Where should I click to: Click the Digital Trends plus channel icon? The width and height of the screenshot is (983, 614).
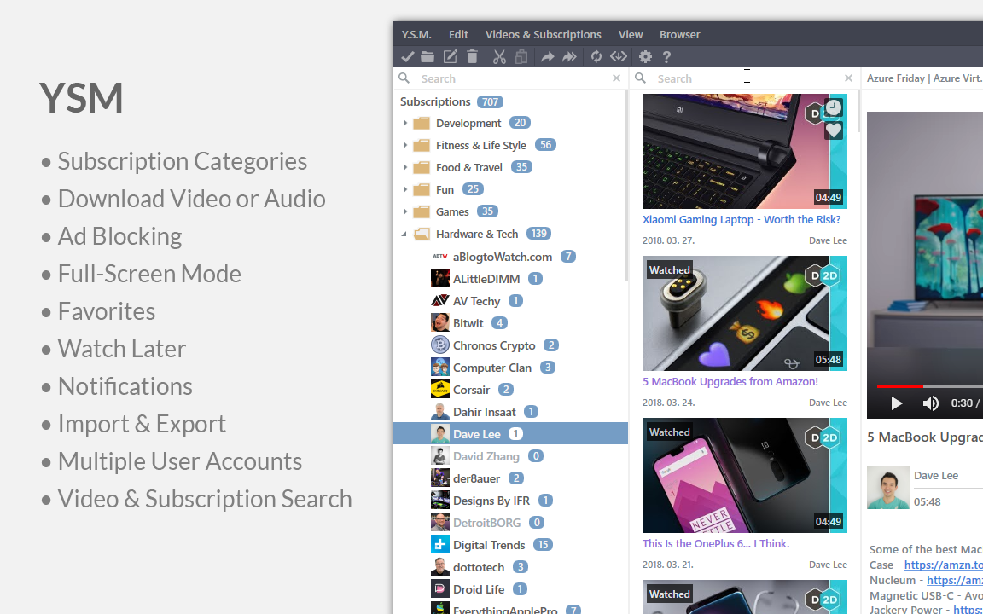(x=440, y=544)
